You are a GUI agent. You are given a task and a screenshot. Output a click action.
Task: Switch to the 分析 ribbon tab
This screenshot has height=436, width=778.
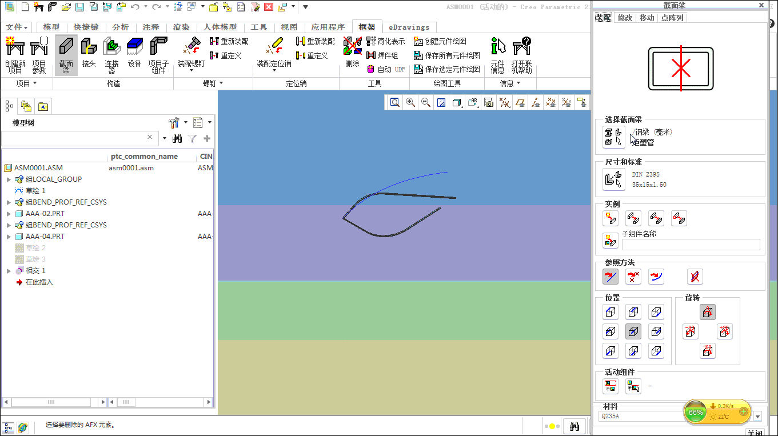coord(121,27)
